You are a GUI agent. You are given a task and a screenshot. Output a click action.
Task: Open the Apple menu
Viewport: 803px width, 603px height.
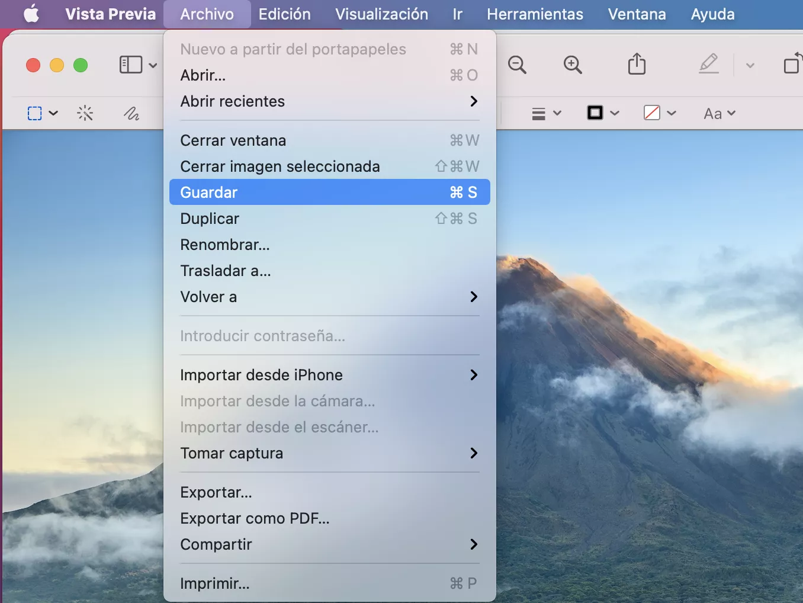click(31, 14)
